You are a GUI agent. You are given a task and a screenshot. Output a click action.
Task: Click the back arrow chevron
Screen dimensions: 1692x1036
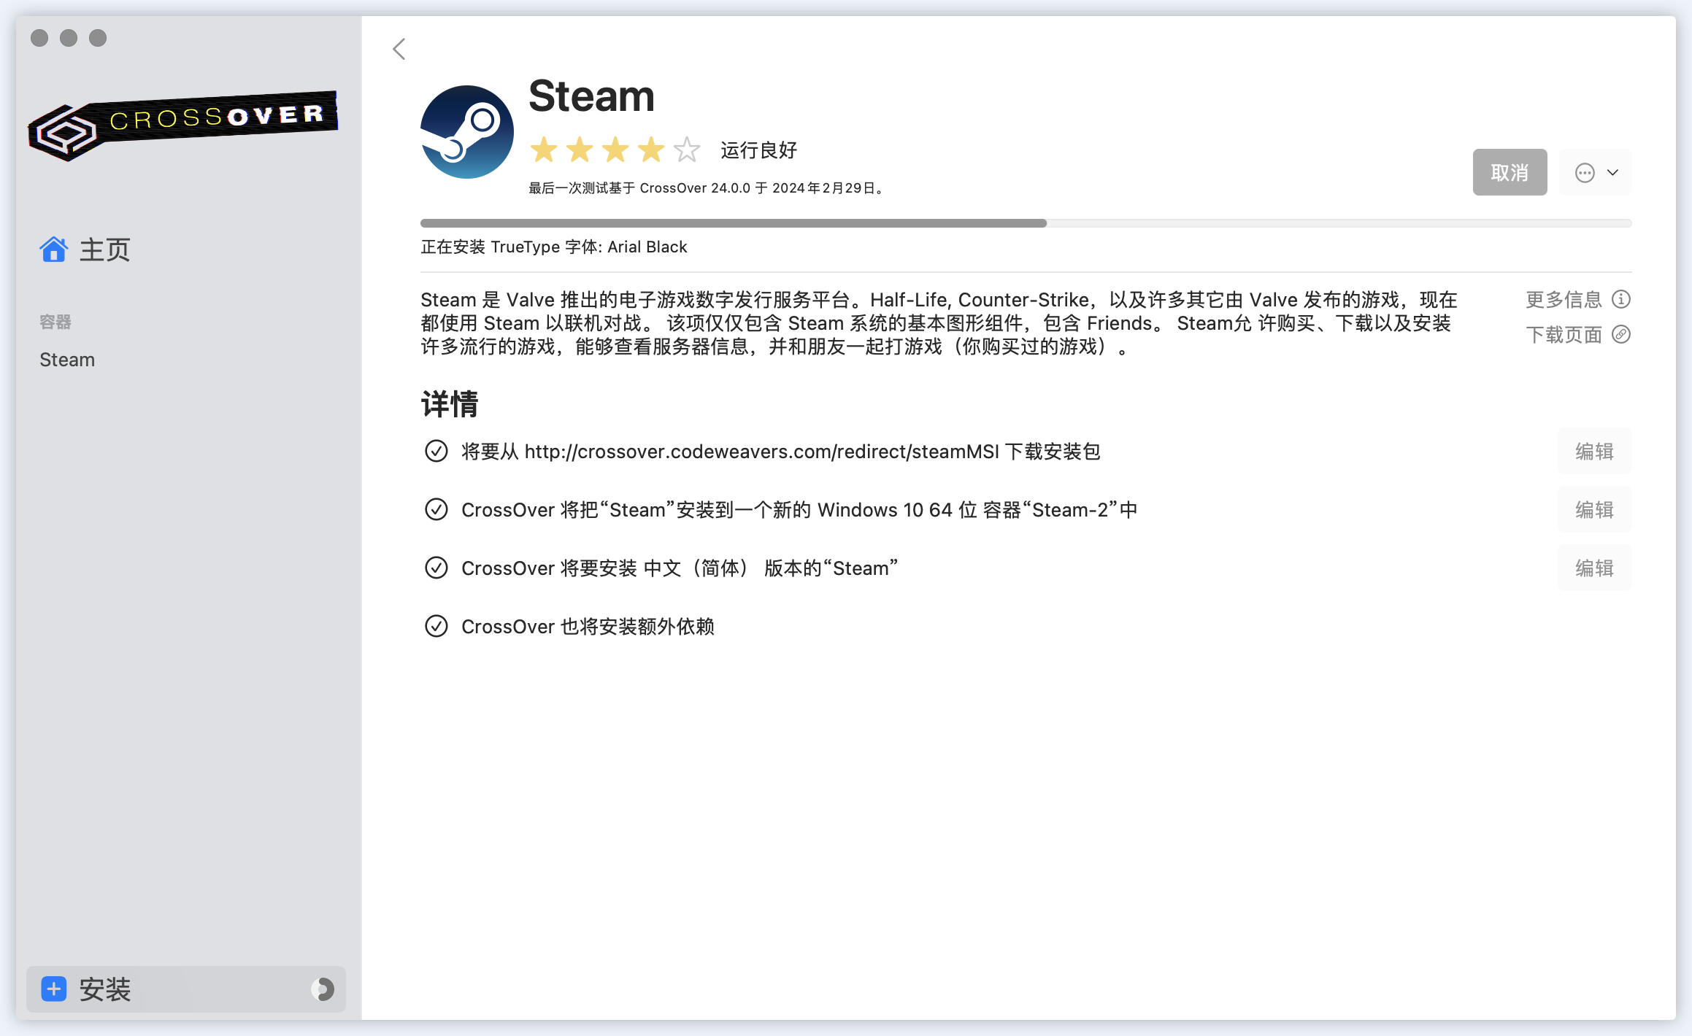click(399, 49)
